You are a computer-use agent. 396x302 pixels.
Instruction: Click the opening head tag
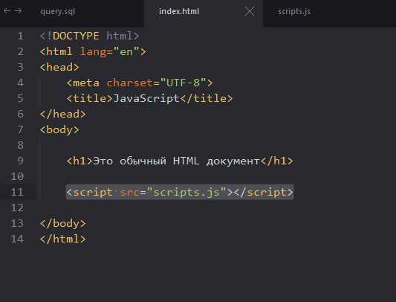coord(59,67)
